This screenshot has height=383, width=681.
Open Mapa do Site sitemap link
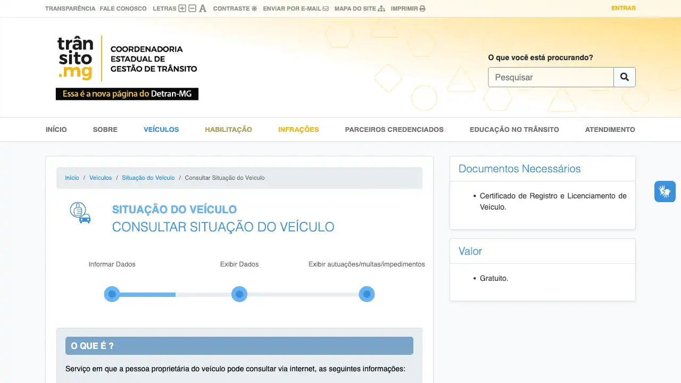coord(359,9)
